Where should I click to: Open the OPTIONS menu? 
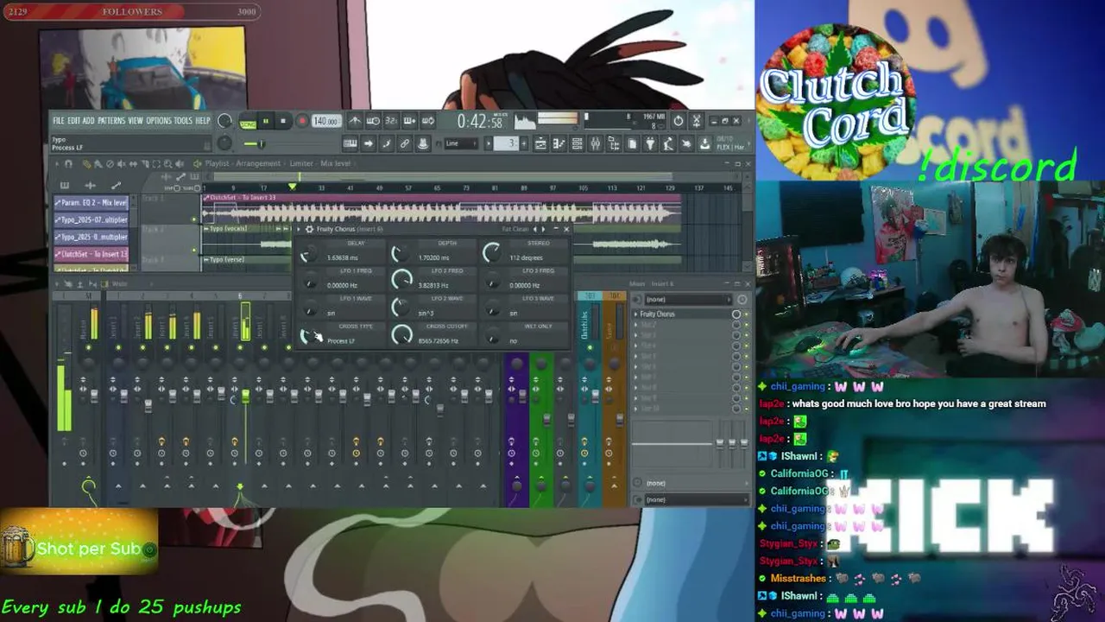[x=159, y=121]
